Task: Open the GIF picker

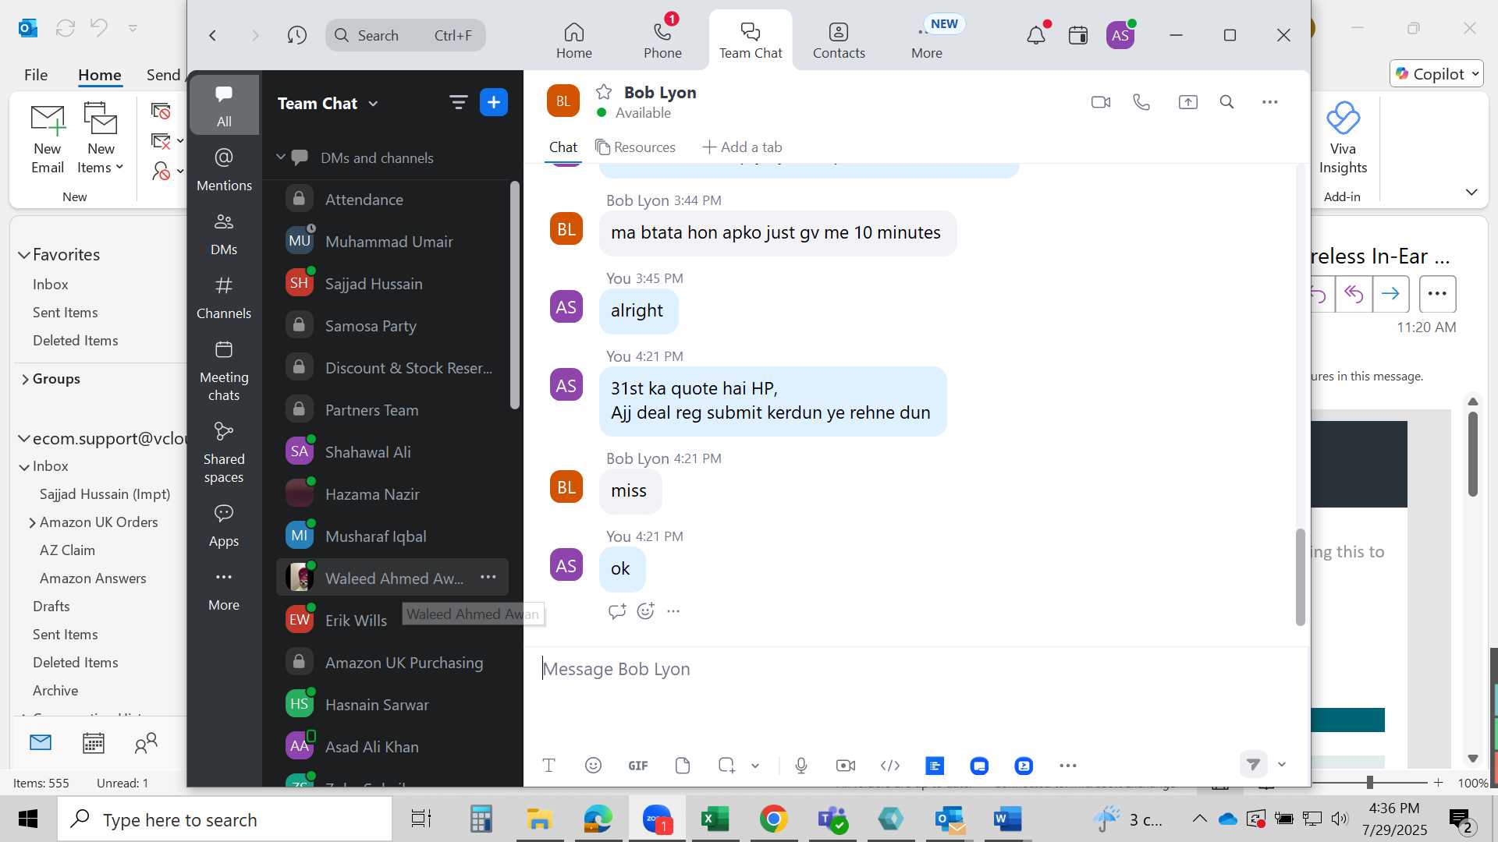Action: tap(637, 766)
